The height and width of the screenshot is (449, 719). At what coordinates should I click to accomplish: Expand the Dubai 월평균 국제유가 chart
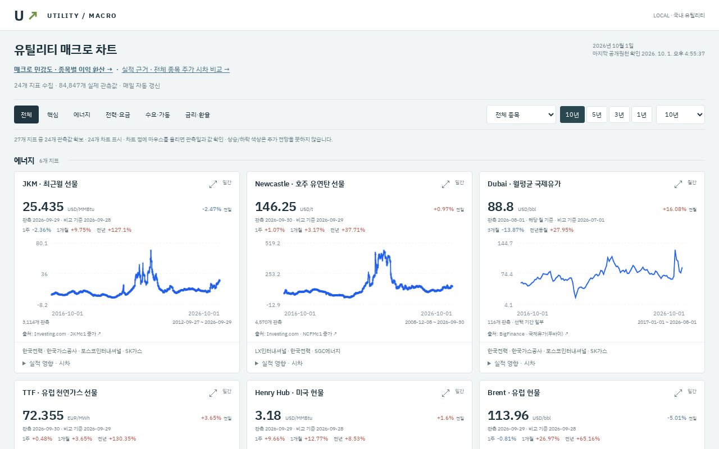678,184
